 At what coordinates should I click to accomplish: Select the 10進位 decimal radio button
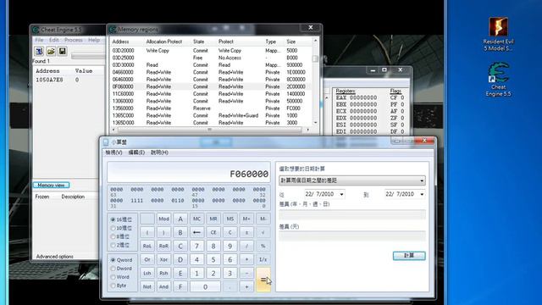(x=113, y=228)
